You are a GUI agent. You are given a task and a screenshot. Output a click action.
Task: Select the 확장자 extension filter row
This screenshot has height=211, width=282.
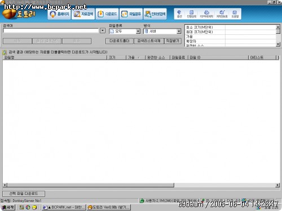tap(230, 41)
